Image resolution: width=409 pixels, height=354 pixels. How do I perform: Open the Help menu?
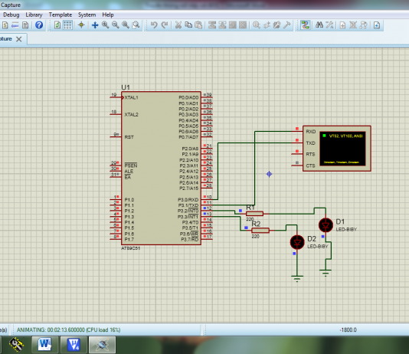(108, 15)
